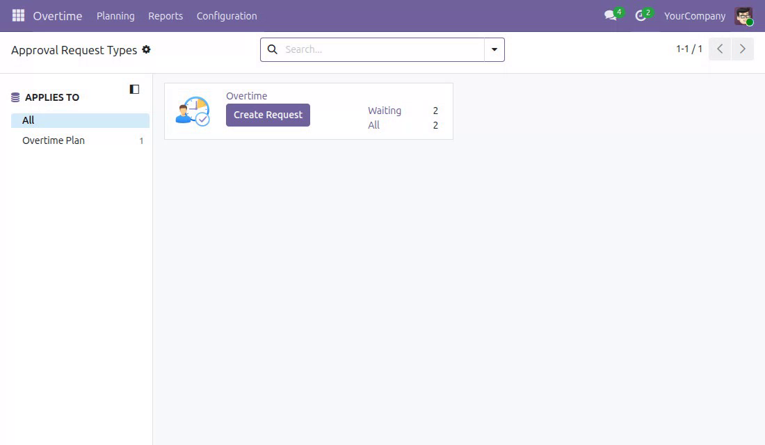Open the Reports menu
This screenshot has width=765, height=445.
point(166,15)
